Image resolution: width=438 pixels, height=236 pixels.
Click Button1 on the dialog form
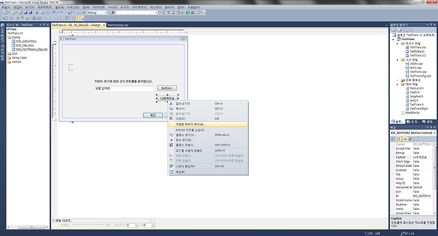pyautogui.click(x=167, y=89)
